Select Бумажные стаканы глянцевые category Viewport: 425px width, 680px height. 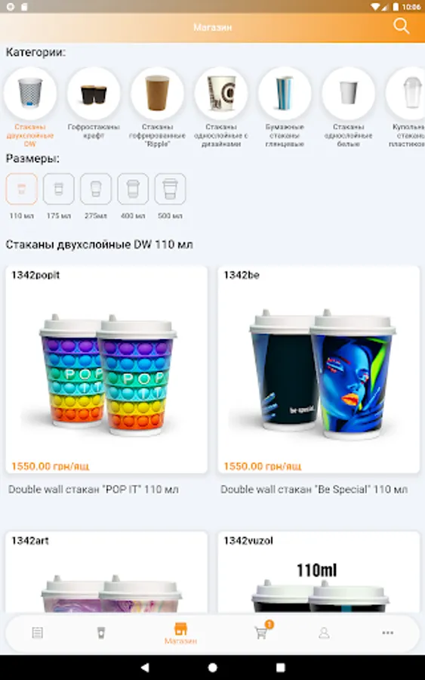click(x=285, y=107)
